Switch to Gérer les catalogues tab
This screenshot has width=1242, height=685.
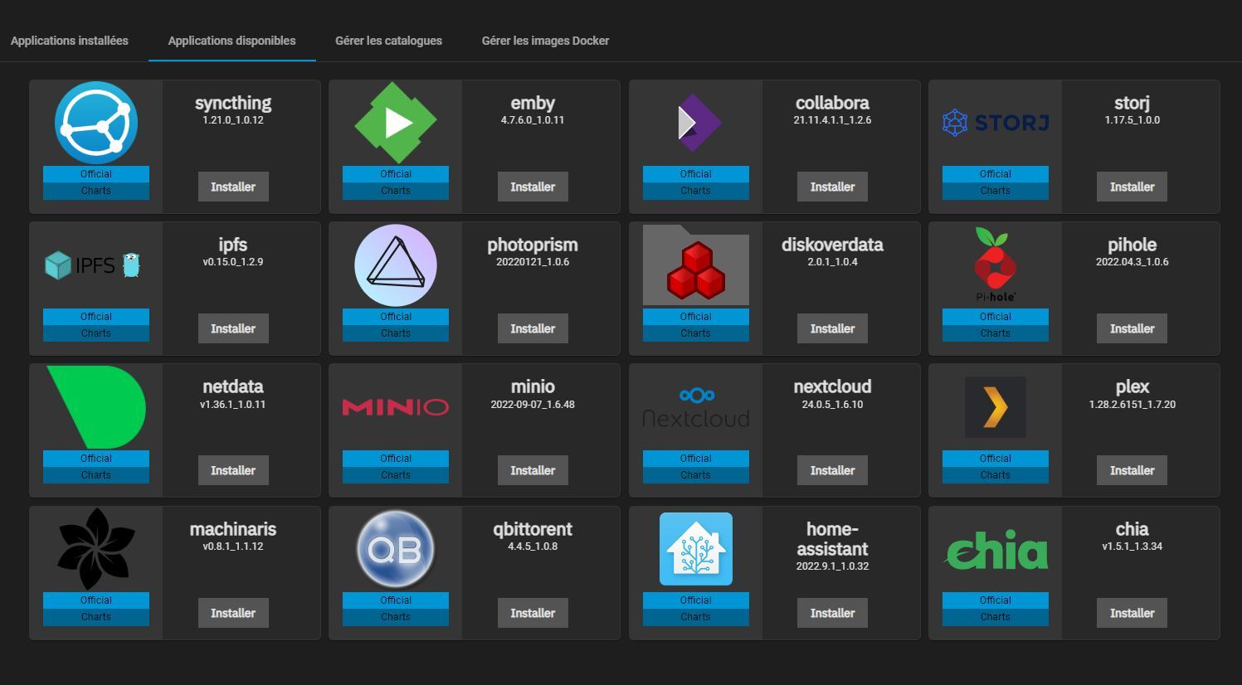coord(388,41)
